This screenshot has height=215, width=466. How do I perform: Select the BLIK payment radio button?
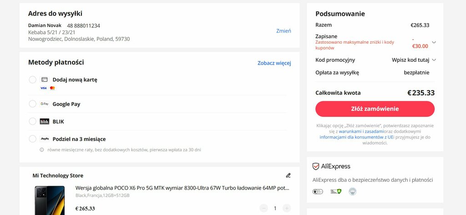tap(32, 121)
